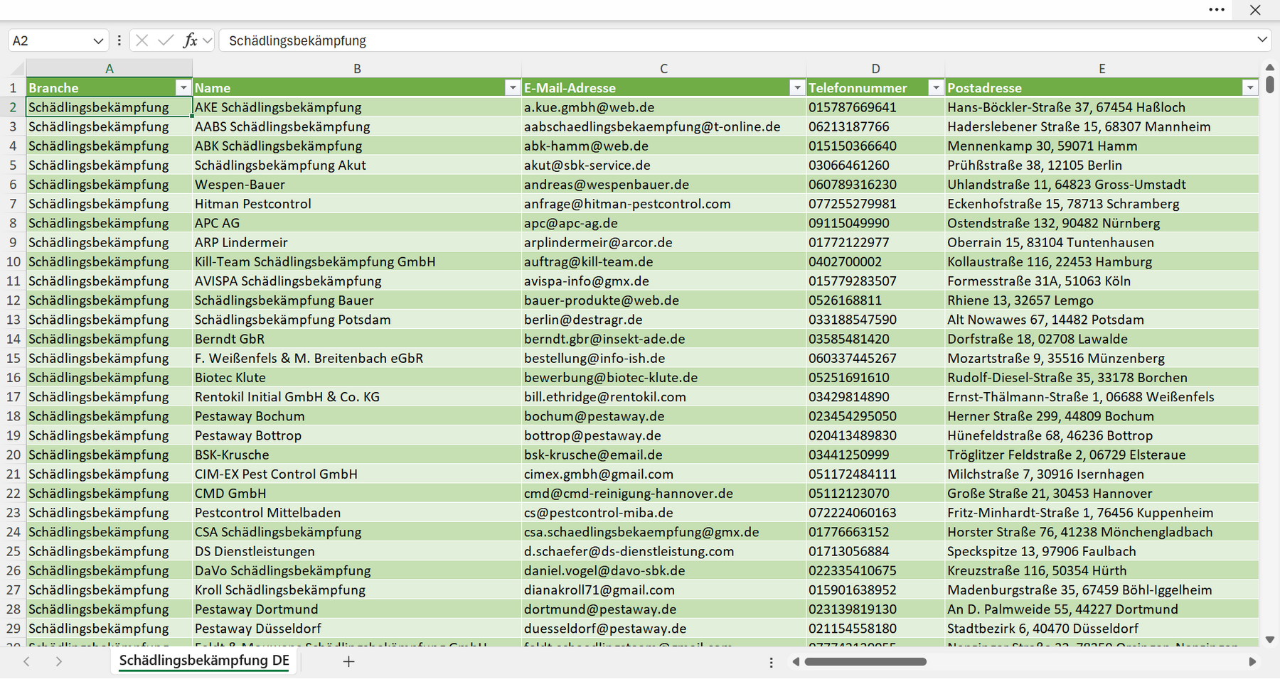The image size is (1280, 679).
Task: Select email andreas@wespenbauer.de
Action: point(663,185)
